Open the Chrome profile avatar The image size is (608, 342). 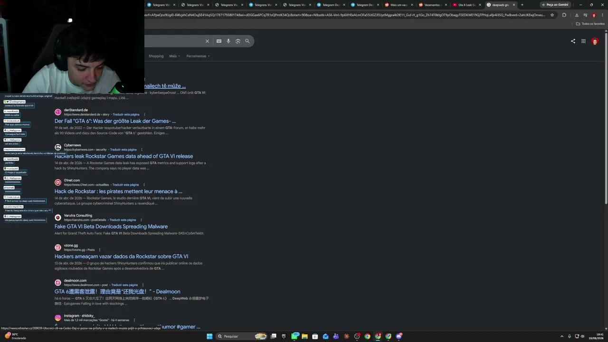594,15
